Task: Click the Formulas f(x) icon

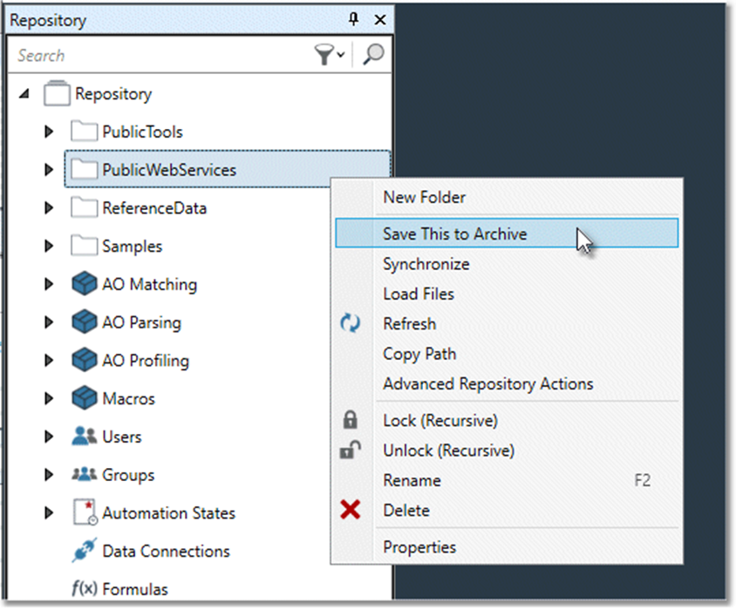Action: pos(84,589)
